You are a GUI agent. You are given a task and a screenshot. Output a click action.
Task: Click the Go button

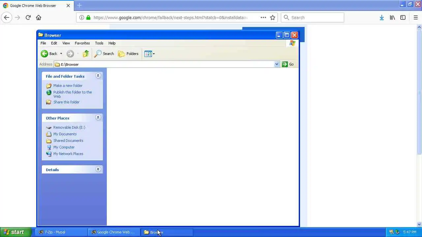pos(288,64)
